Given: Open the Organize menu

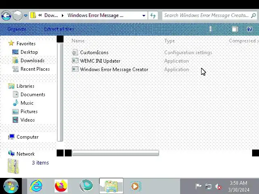Looking at the screenshot, I should [x=17, y=29].
